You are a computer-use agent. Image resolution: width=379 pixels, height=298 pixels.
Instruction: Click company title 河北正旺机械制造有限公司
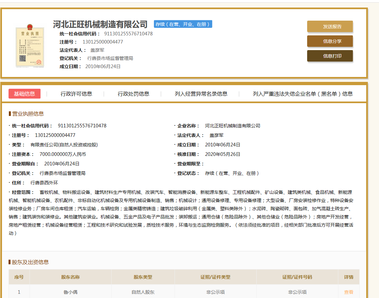[x=100, y=24]
